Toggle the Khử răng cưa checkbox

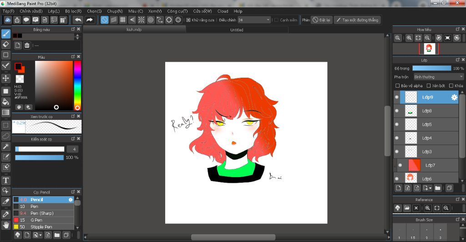click(188, 20)
